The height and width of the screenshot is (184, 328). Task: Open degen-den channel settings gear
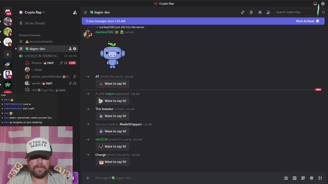tap(75, 49)
